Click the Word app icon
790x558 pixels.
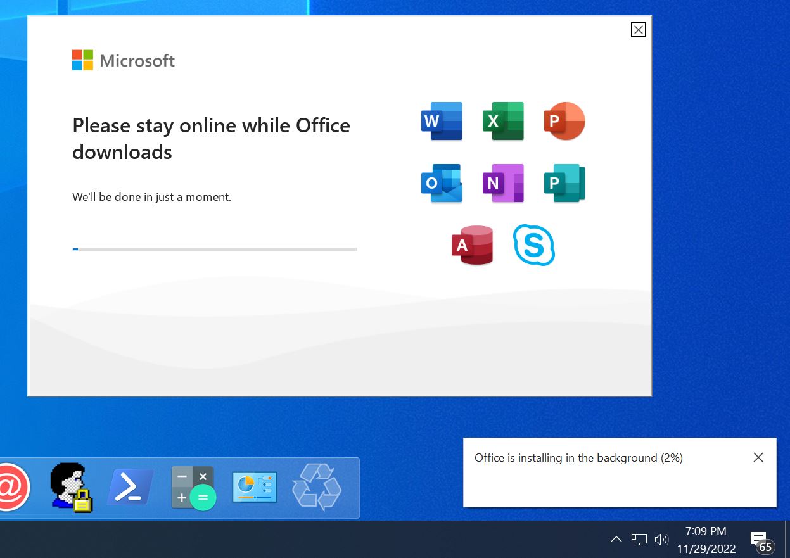(x=442, y=121)
